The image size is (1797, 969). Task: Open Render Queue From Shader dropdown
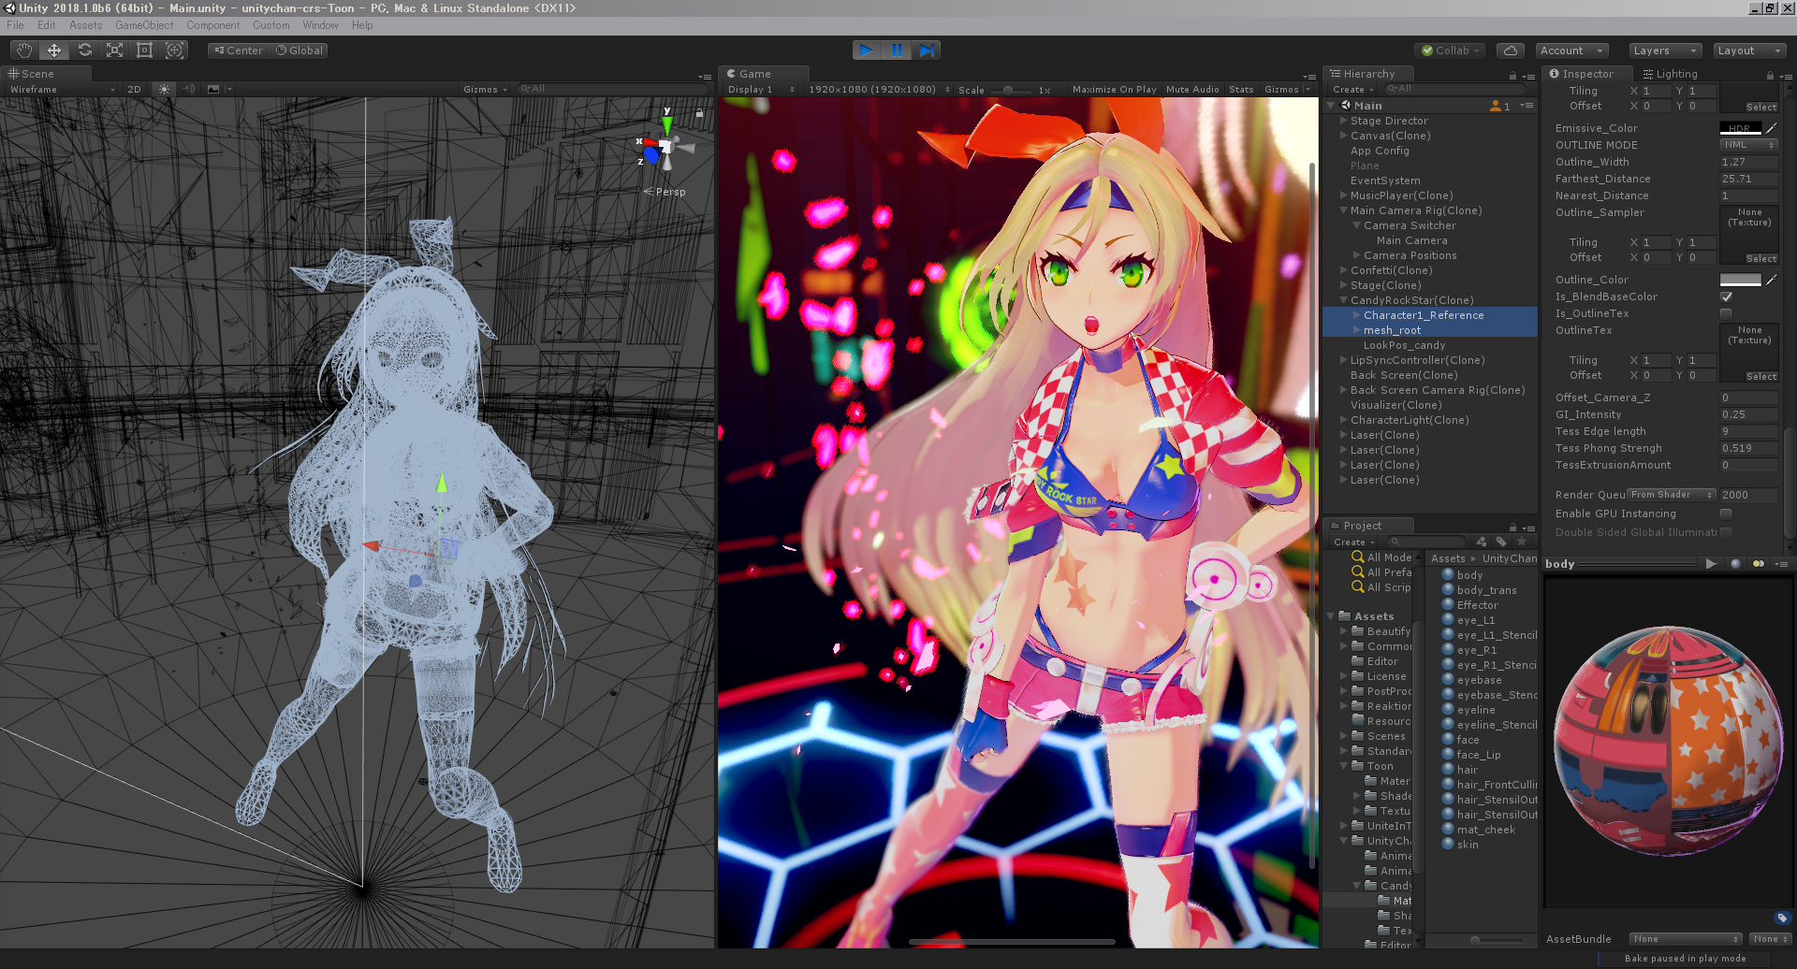(1672, 495)
